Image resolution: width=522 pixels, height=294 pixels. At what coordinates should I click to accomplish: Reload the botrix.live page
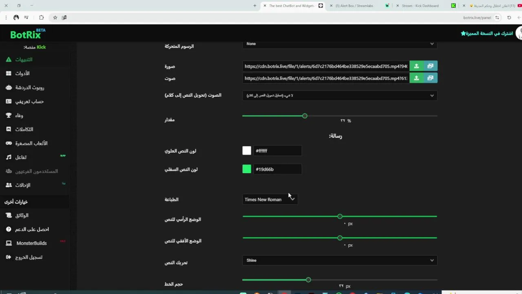[x=509, y=18]
